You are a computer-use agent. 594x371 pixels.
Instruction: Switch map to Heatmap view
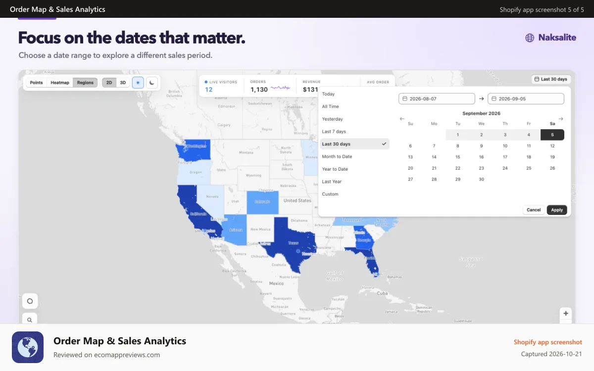[60, 83]
